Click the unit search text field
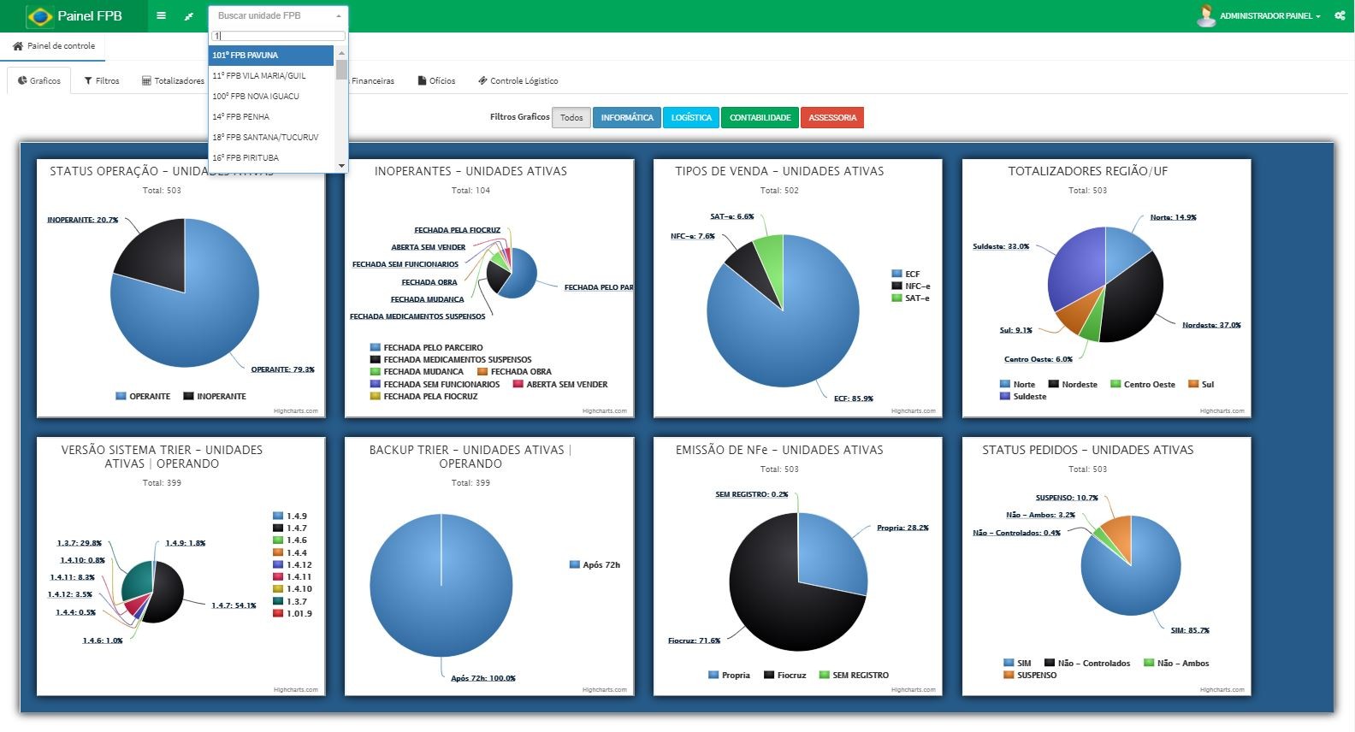 278,36
